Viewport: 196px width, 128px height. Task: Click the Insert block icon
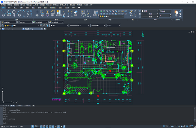131,13
